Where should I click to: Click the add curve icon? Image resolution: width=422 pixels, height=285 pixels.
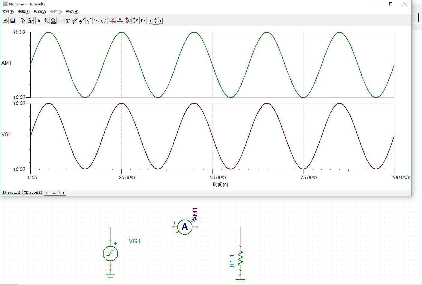pos(128,21)
